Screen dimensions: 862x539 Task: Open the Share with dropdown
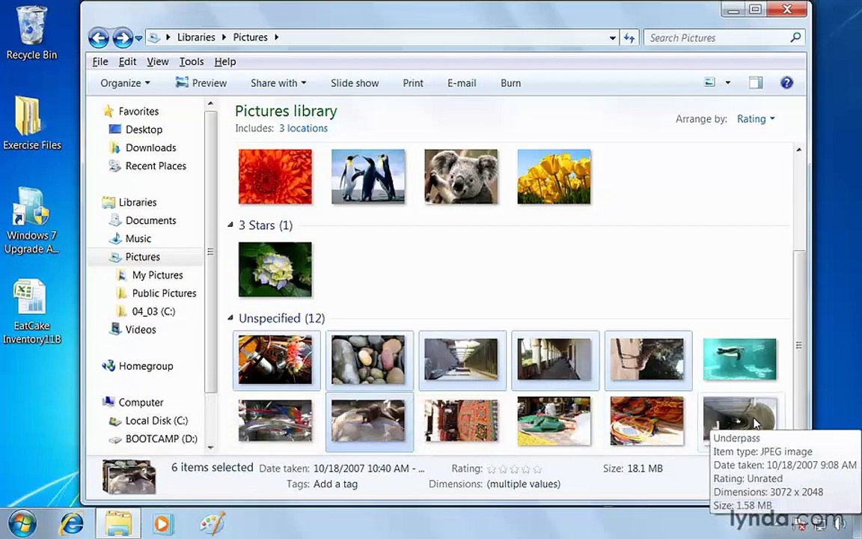pyautogui.click(x=278, y=83)
